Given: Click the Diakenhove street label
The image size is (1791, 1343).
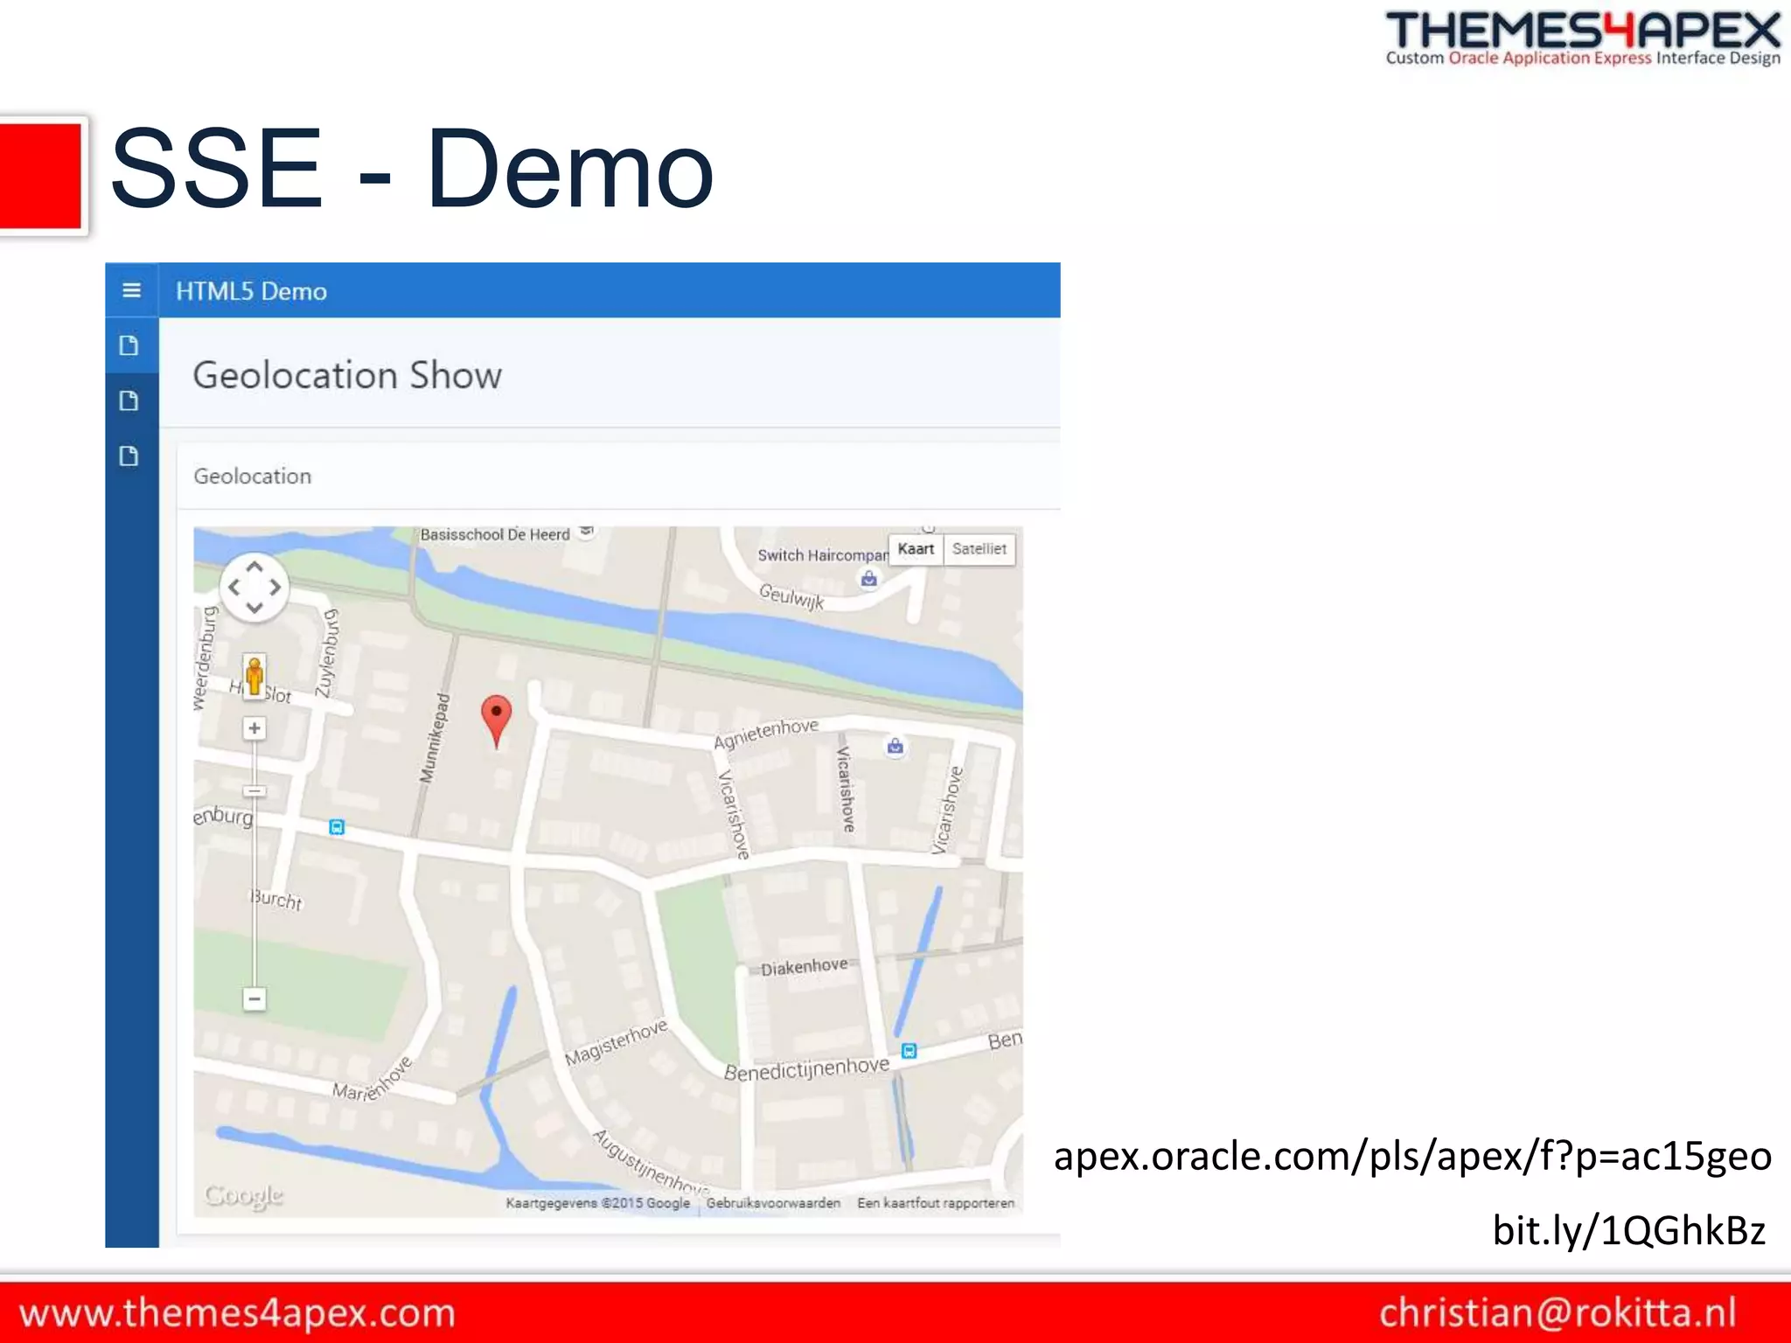Looking at the screenshot, I should click(x=804, y=966).
